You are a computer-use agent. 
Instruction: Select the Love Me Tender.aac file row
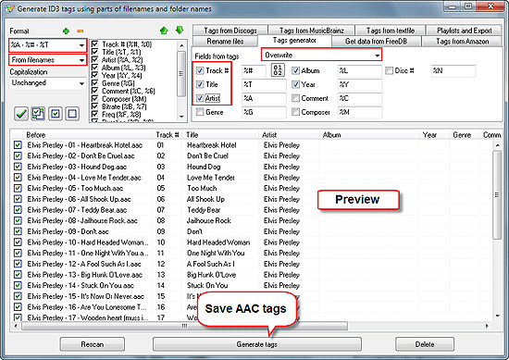click(84, 178)
